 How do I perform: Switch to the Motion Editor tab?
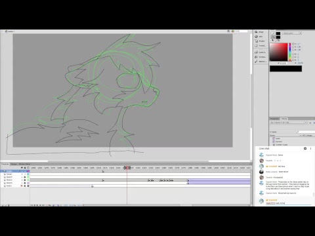(x=24, y=164)
